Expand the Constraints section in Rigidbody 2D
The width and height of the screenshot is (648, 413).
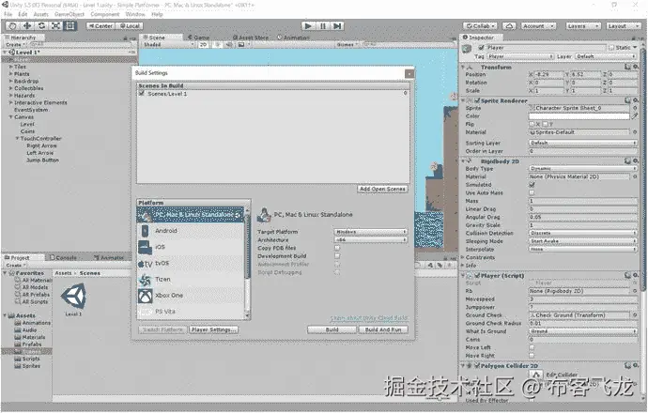463,257
